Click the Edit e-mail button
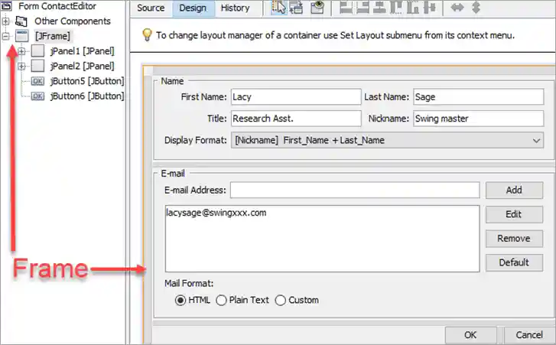 click(514, 214)
